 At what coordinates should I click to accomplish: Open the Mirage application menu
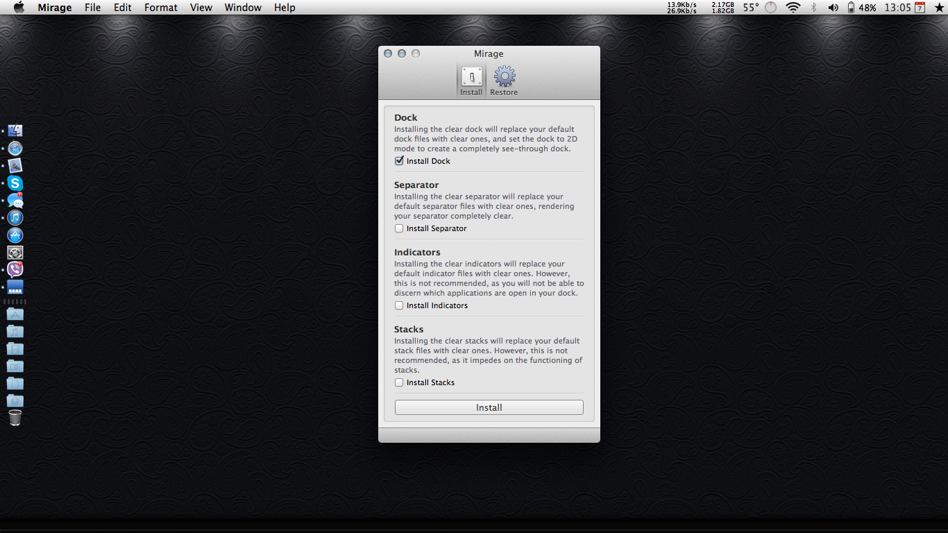55,8
